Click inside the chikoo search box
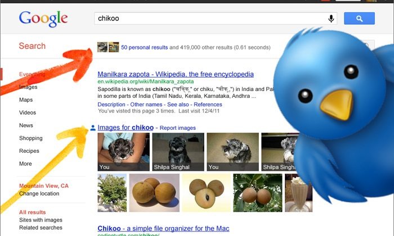Image resolution: width=394 pixels, height=236 pixels. 211,19
